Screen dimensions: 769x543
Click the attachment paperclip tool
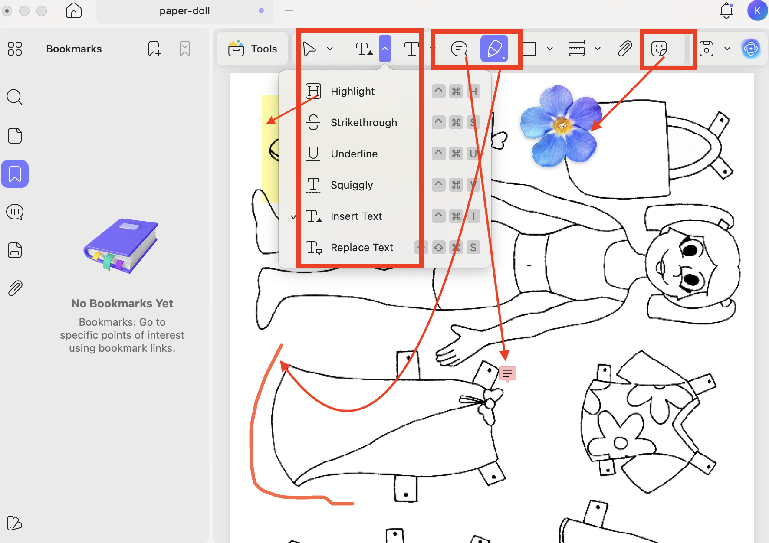[x=625, y=49]
